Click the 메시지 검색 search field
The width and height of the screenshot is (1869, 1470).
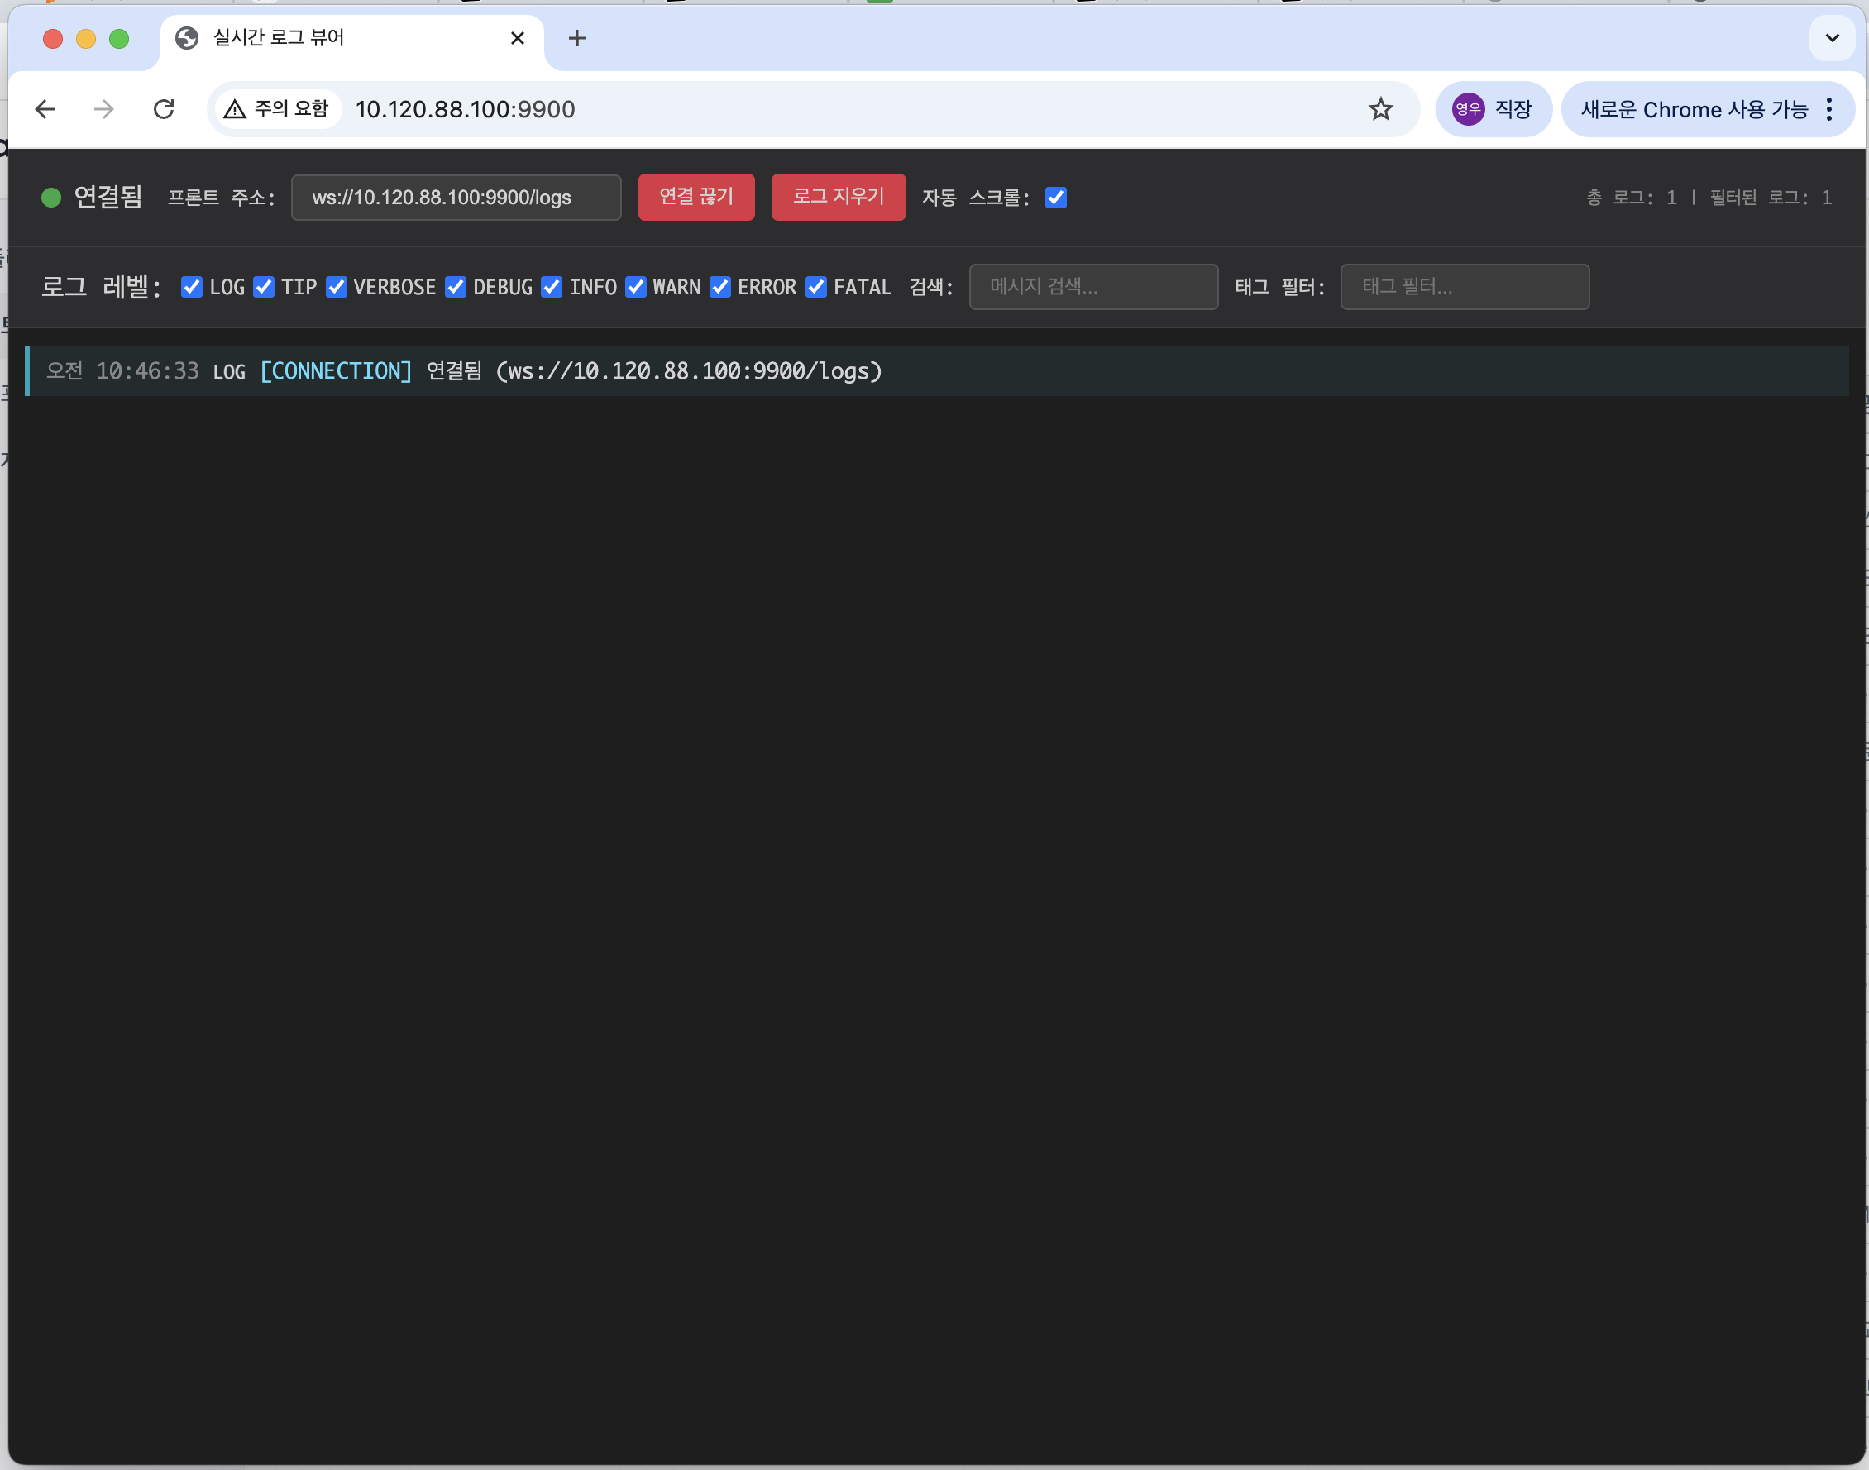pos(1092,287)
